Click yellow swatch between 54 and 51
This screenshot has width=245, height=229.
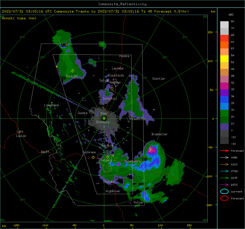(x=224, y=59)
